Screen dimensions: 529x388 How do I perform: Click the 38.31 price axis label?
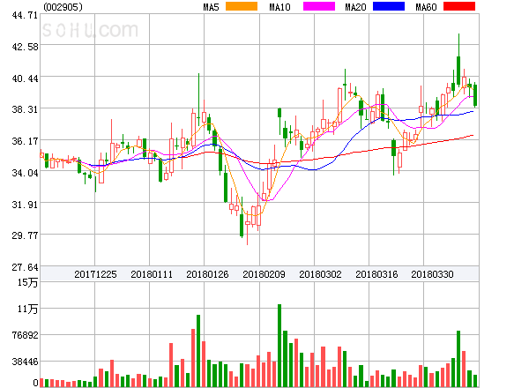[25, 109]
